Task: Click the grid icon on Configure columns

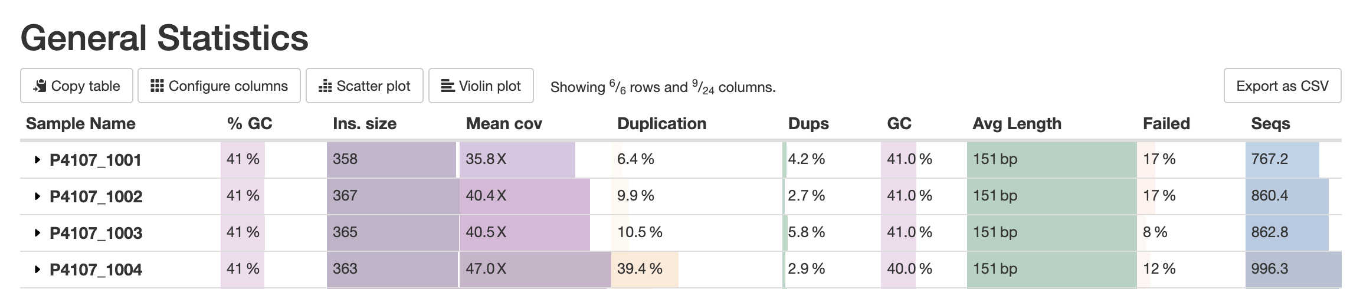Action: (157, 86)
